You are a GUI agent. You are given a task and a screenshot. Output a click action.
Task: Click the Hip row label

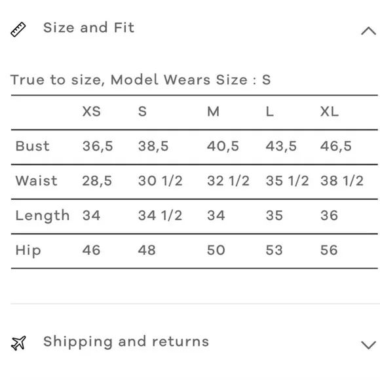click(x=28, y=251)
